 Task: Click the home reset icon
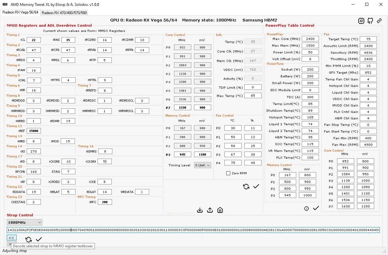pos(220,210)
